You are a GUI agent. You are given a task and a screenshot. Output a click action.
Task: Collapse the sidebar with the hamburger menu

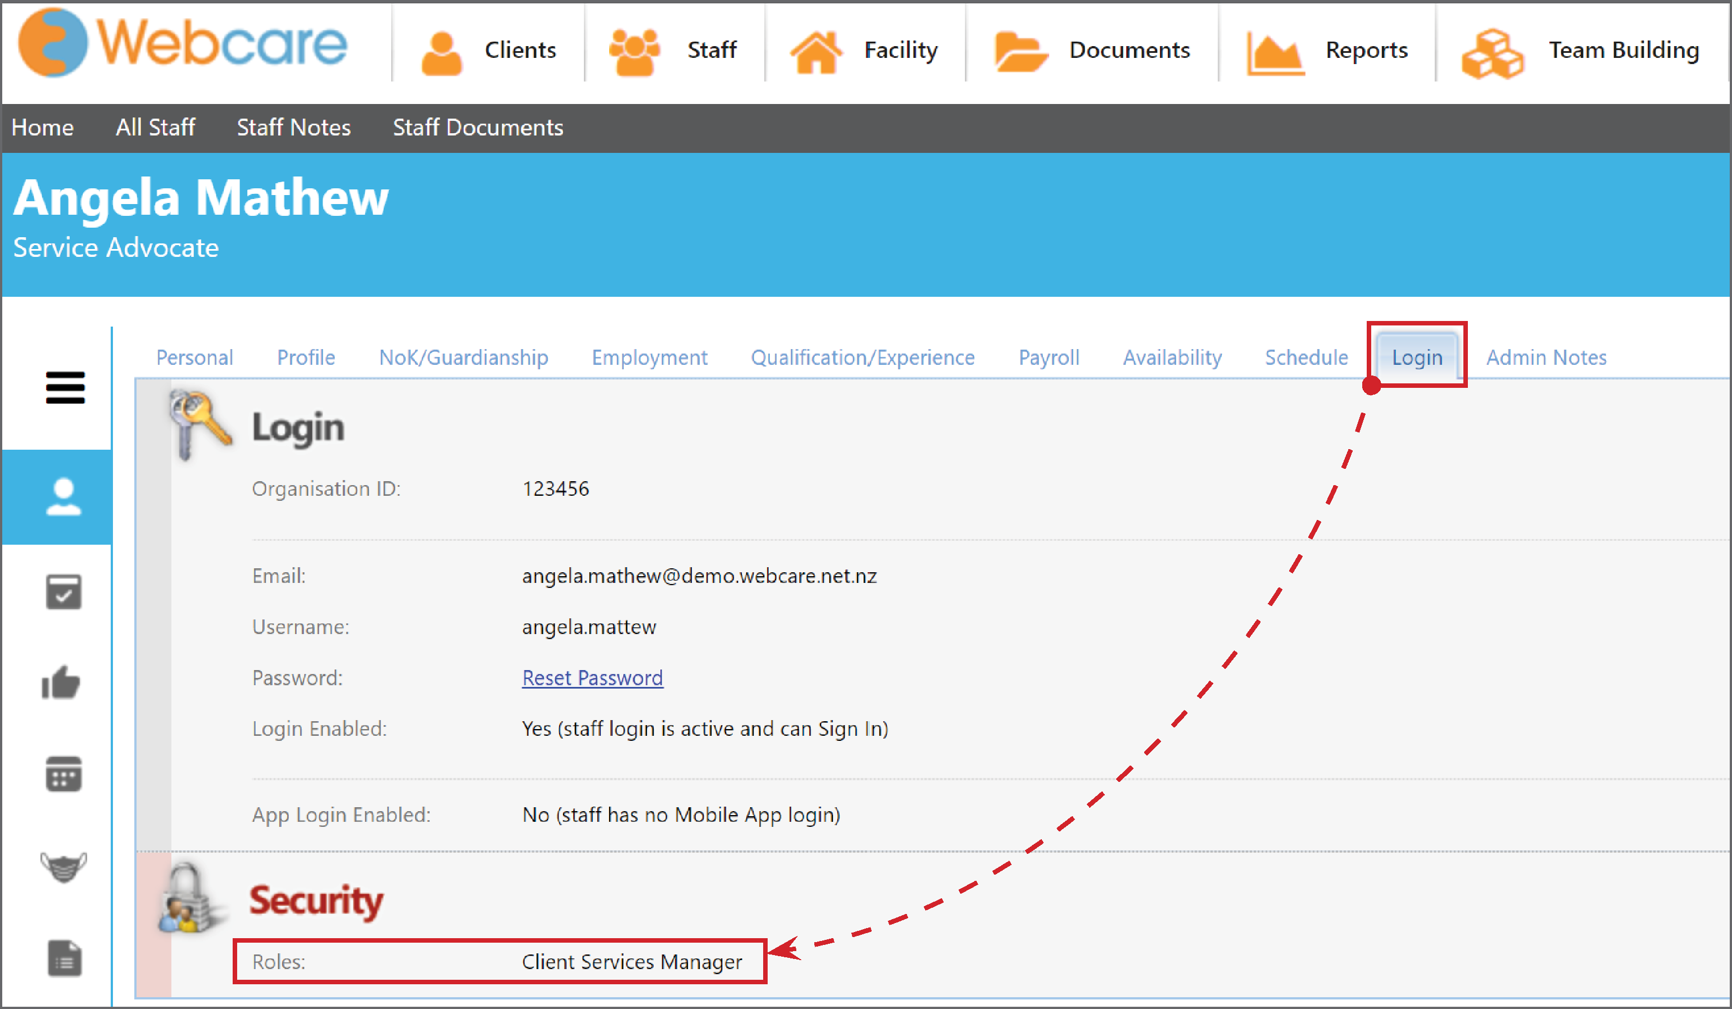tap(65, 388)
